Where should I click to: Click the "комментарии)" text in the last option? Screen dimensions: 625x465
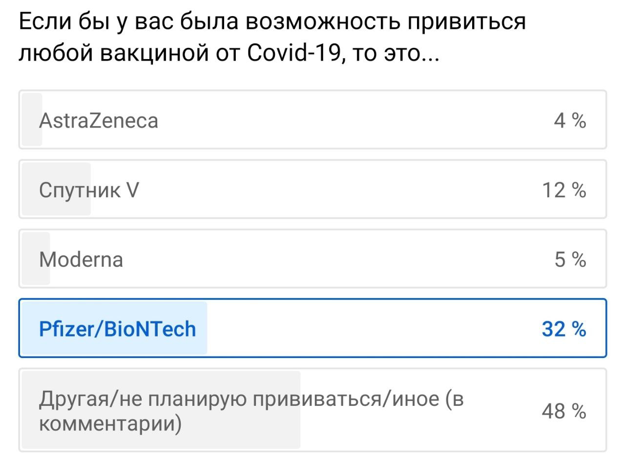click(110, 423)
